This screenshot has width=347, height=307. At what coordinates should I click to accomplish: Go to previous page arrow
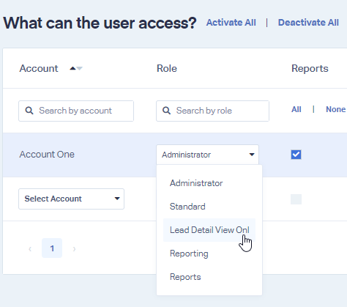click(30, 249)
